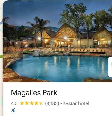This screenshot has height=116, width=112.
Task: Open the Magalies Park title
Action: click(34, 93)
